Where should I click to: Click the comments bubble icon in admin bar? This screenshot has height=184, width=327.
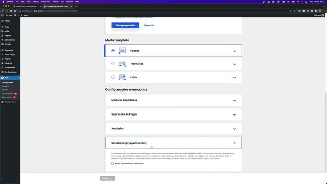pos(15,15)
